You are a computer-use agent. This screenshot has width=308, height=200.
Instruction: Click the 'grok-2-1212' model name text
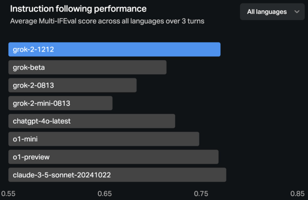[33, 49]
